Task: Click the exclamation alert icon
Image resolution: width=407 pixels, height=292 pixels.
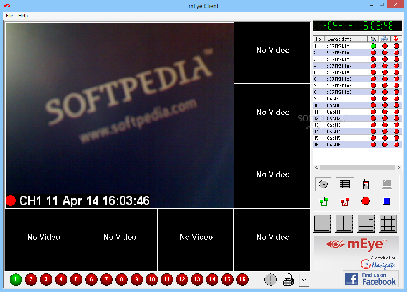Action: point(271,280)
